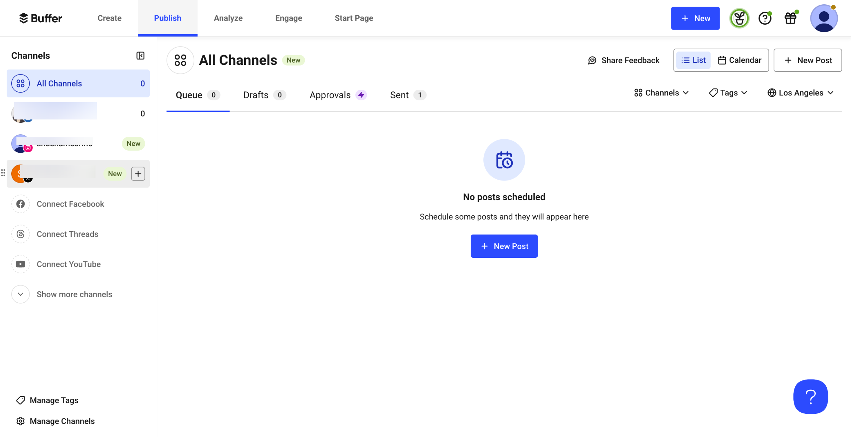Switch to Calendar view
The height and width of the screenshot is (437, 851).
(x=740, y=60)
